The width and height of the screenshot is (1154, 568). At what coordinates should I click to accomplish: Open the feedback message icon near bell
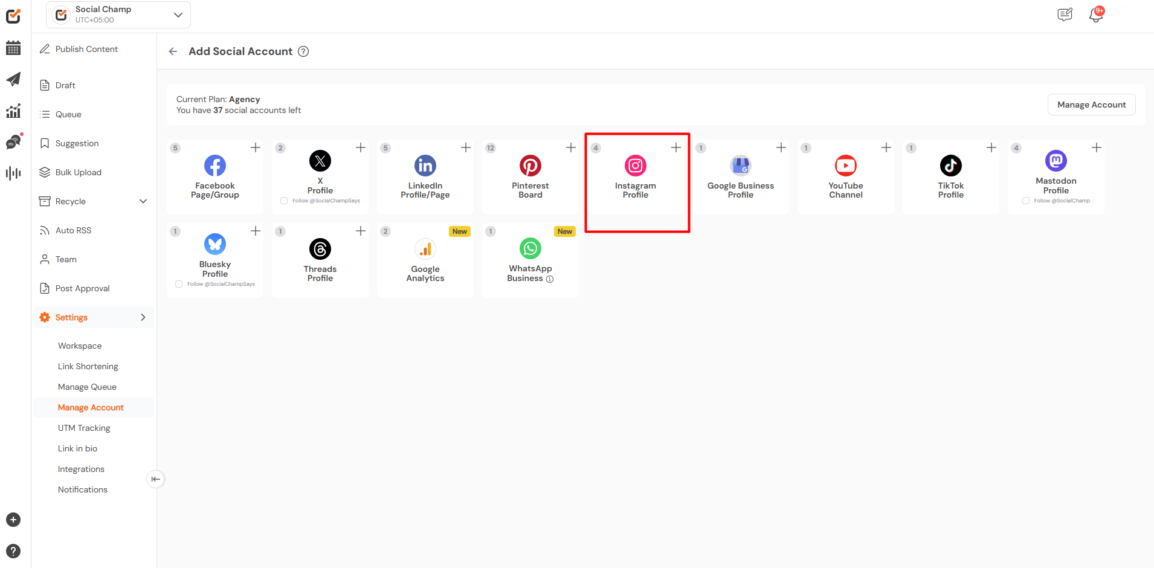pos(1065,15)
